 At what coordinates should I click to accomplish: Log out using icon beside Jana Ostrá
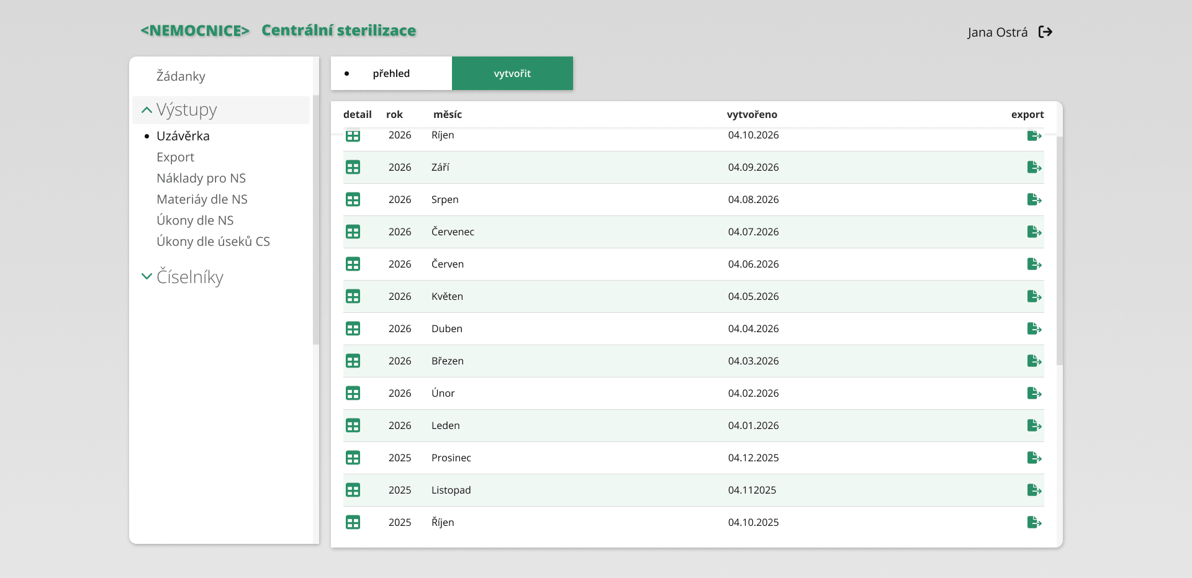(1045, 32)
